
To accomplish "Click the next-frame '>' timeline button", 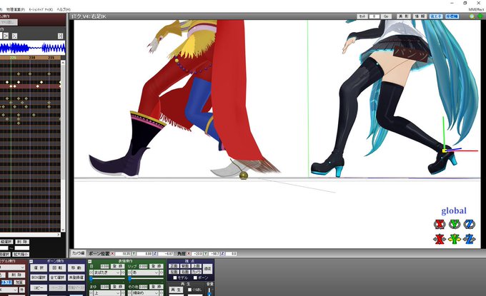I will [6, 36].
